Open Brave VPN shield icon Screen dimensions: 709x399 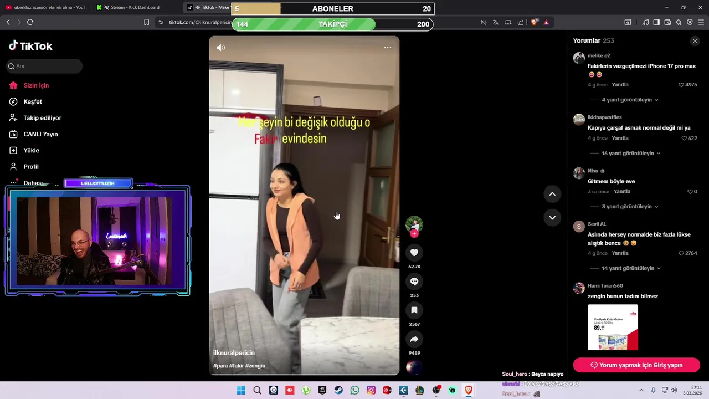pos(690,22)
